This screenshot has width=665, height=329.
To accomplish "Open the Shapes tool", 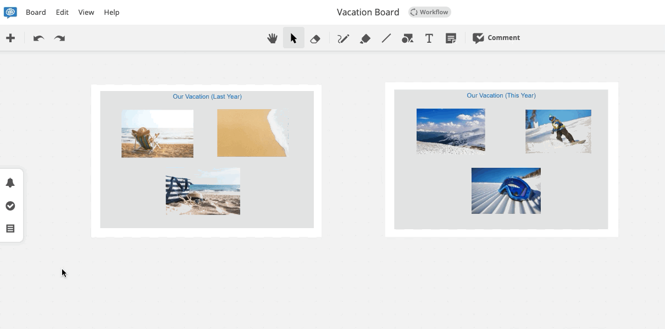I will 407,38.
